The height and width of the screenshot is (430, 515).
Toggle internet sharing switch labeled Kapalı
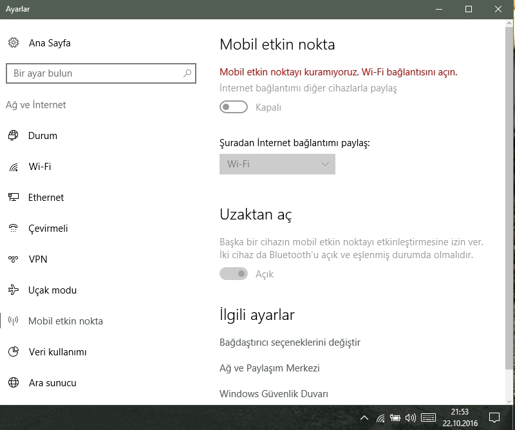point(234,107)
